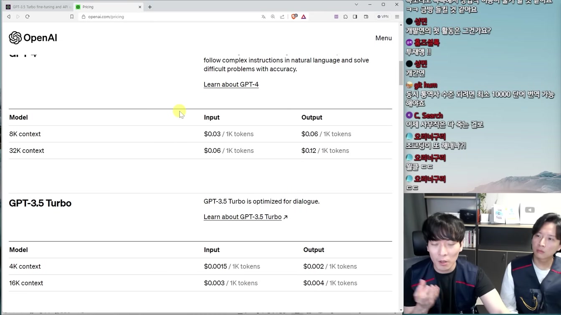Open the Brave wallet icon
The height and width of the screenshot is (315, 561).
pyautogui.click(x=366, y=17)
